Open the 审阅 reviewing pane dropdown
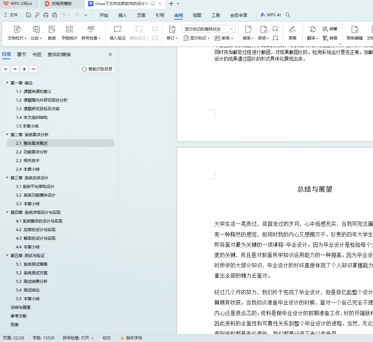The width and height of the screenshot is (373, 342). (x=224, y=38)
